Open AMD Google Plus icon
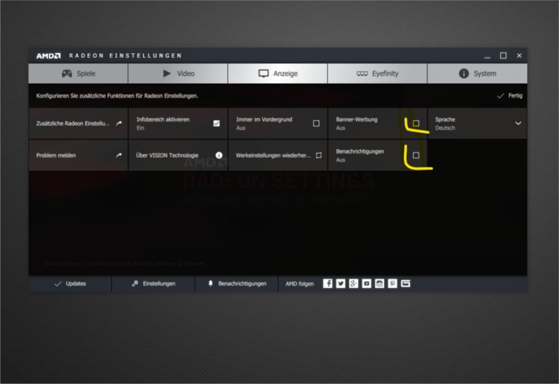559x384 pixels. coord(354,283)
